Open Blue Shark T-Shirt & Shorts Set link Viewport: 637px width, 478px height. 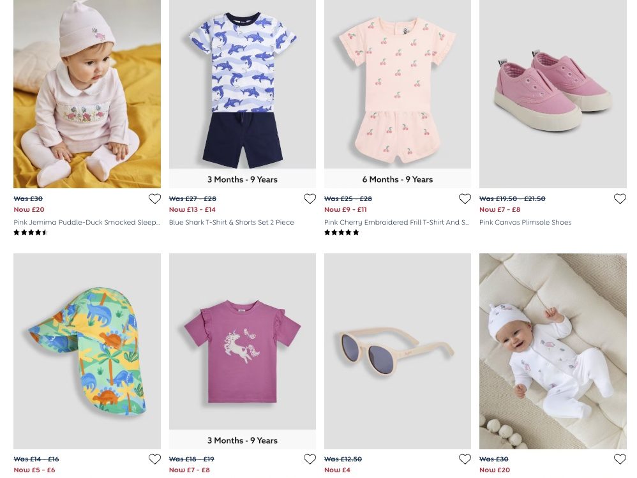(x=231, y=223)
